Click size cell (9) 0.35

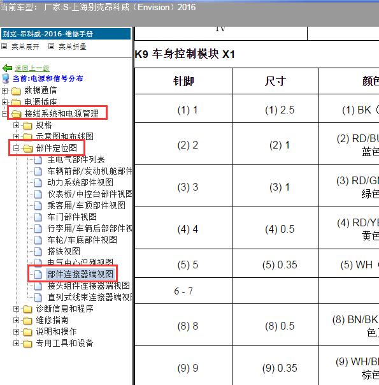(275, 366)
